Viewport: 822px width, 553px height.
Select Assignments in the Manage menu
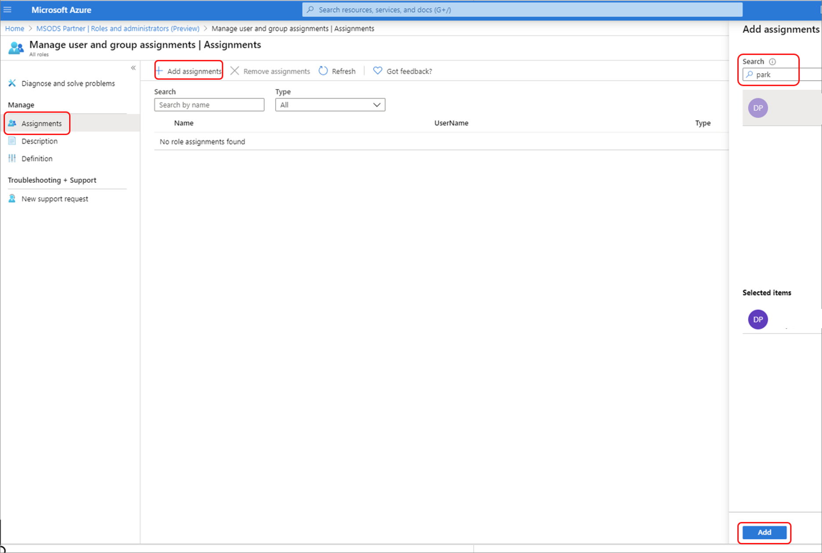[42, 124]
